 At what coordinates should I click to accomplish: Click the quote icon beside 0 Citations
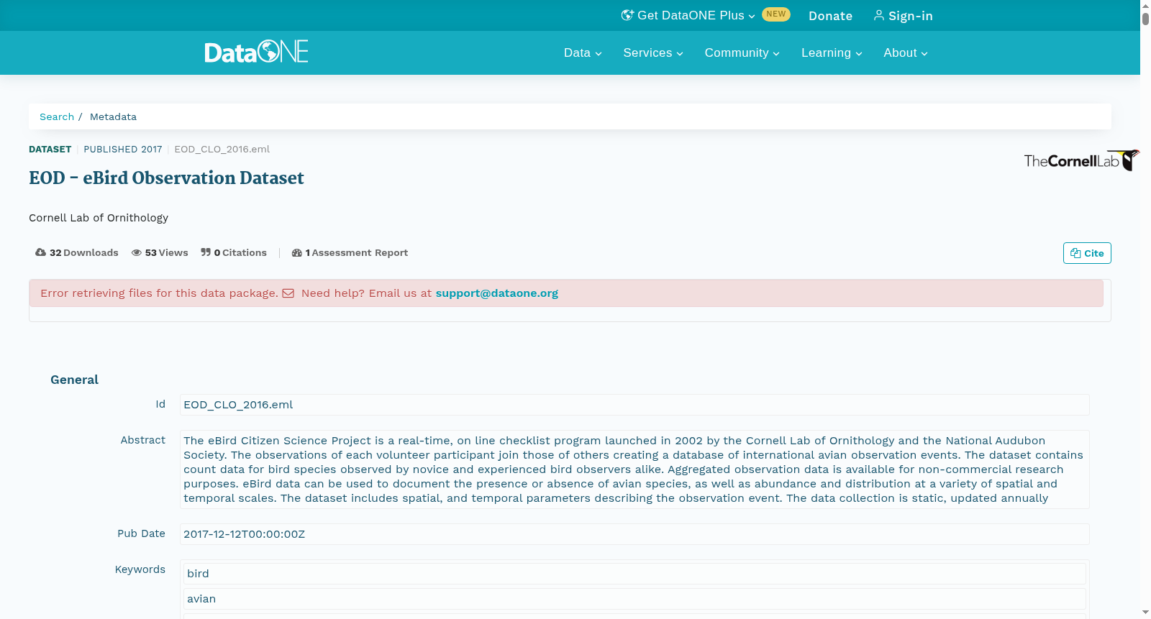tap(206, 252)
